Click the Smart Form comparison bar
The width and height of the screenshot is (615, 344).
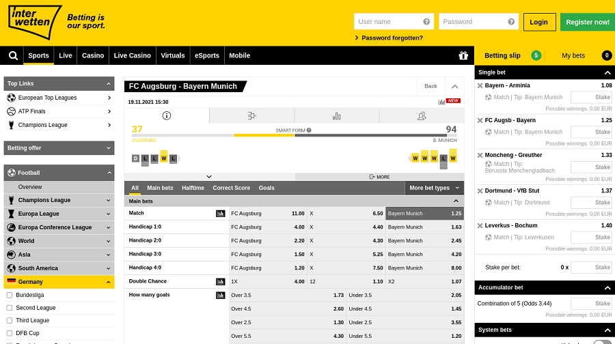[294, 136]
